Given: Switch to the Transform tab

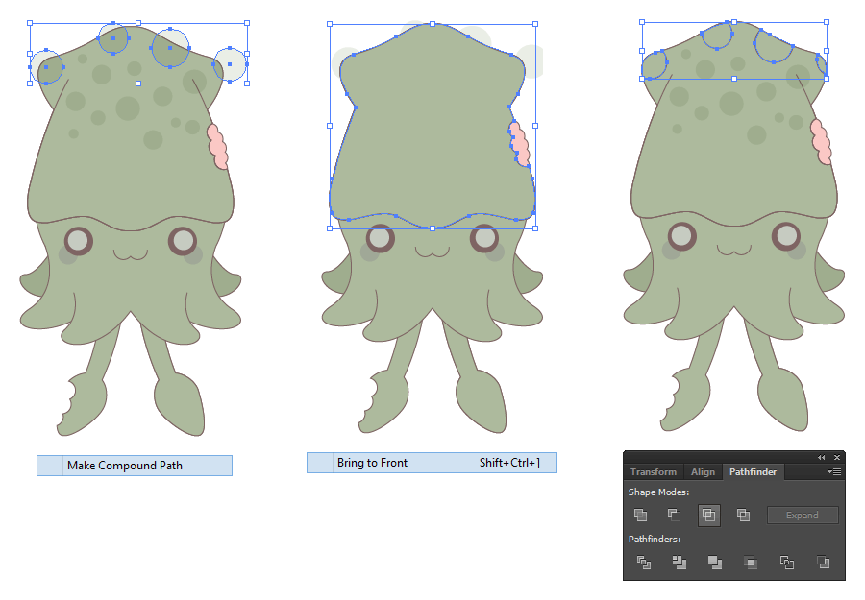Looking at the screenshot, I should (654, 471).
